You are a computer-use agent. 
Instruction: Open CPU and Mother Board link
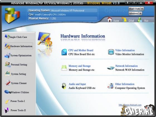[x=81, y=50]
